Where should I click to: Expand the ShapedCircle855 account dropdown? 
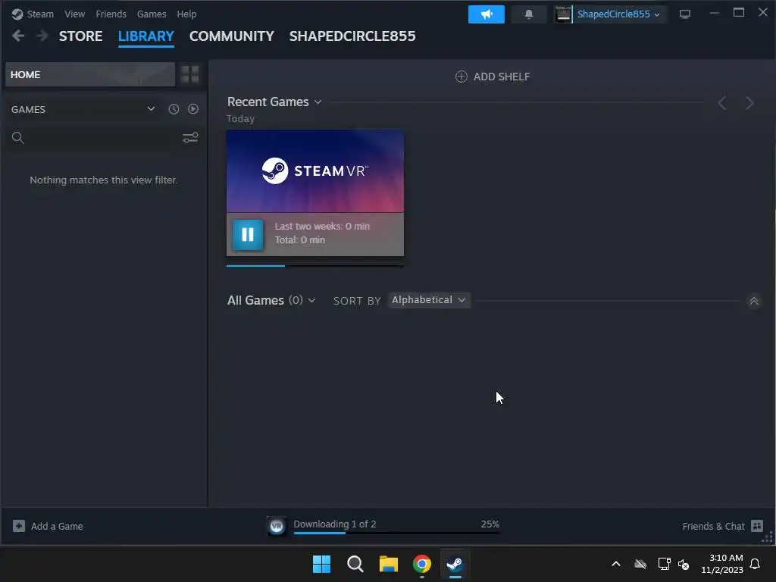coord(618,14)
